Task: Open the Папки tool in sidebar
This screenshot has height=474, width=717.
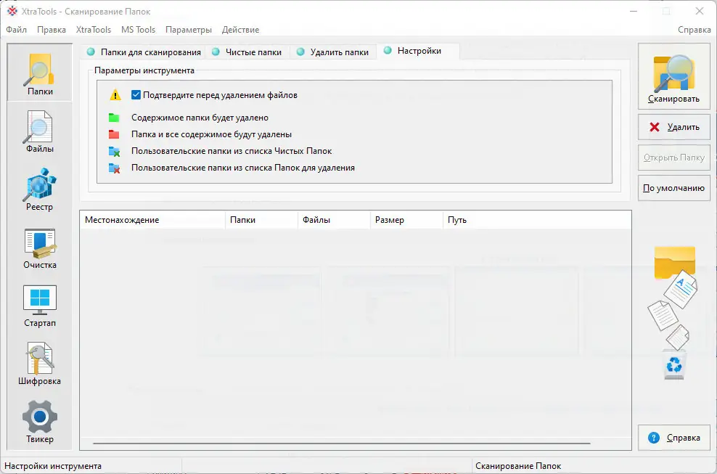Action: tap(40, 73)
